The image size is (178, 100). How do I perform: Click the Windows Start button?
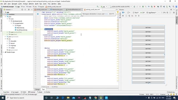[3, 98]
